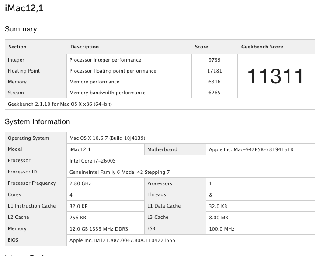The width and height of the screenshot is (316, 256).
Task: Select the 100.0 MHz FSB value
Action: [222, 229]
